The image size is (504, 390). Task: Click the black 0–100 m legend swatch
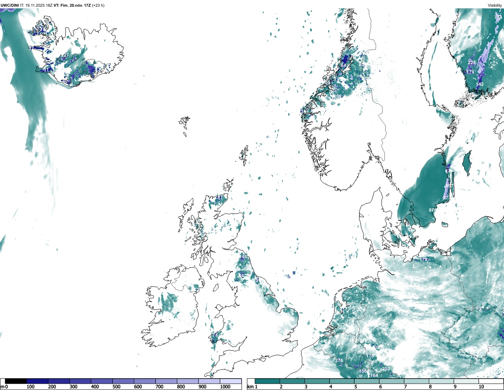click(x=16, y=381)
